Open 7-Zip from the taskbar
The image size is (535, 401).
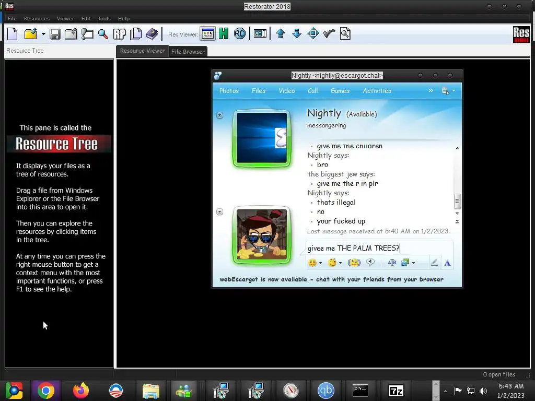396,391
